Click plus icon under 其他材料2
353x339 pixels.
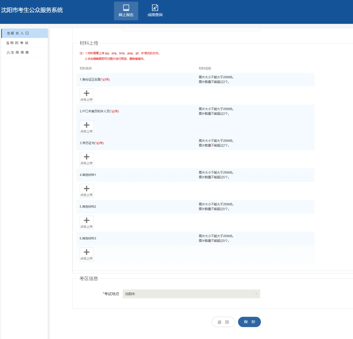(86, 220)
